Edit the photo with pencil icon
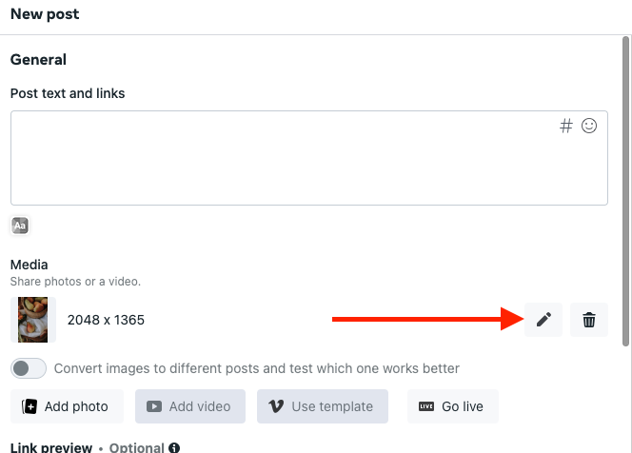This screenshot has height=453, width=632. pyautogui.click(x=543, y=320)
